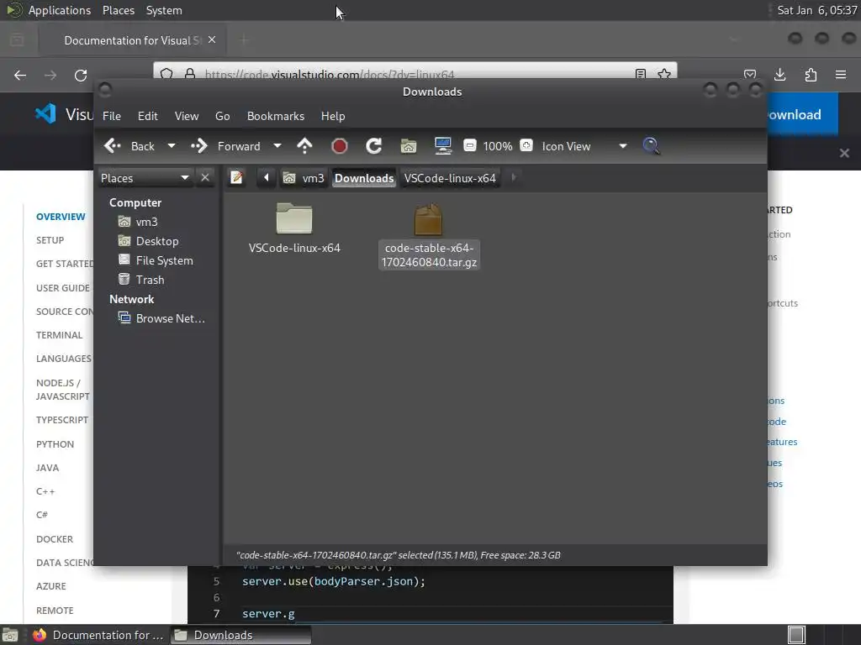The width and height of the screenshot is (861, 645).
Task: Open the View menu
Action: tap(187, 116)
